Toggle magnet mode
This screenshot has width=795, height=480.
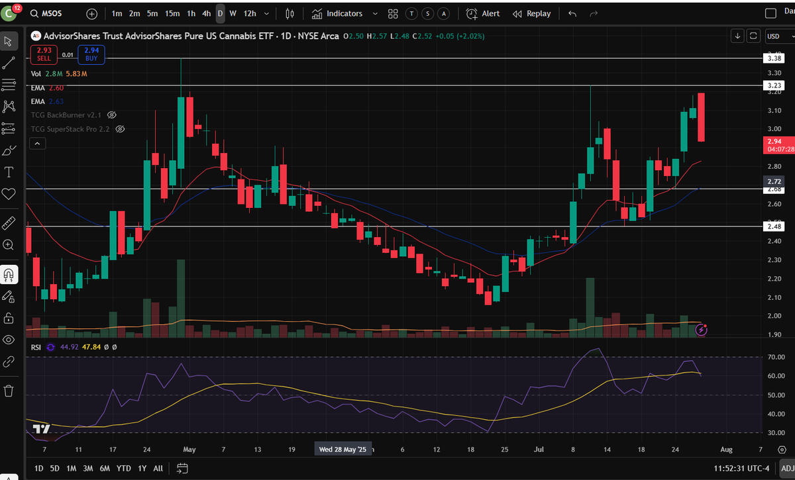(9, 273)
